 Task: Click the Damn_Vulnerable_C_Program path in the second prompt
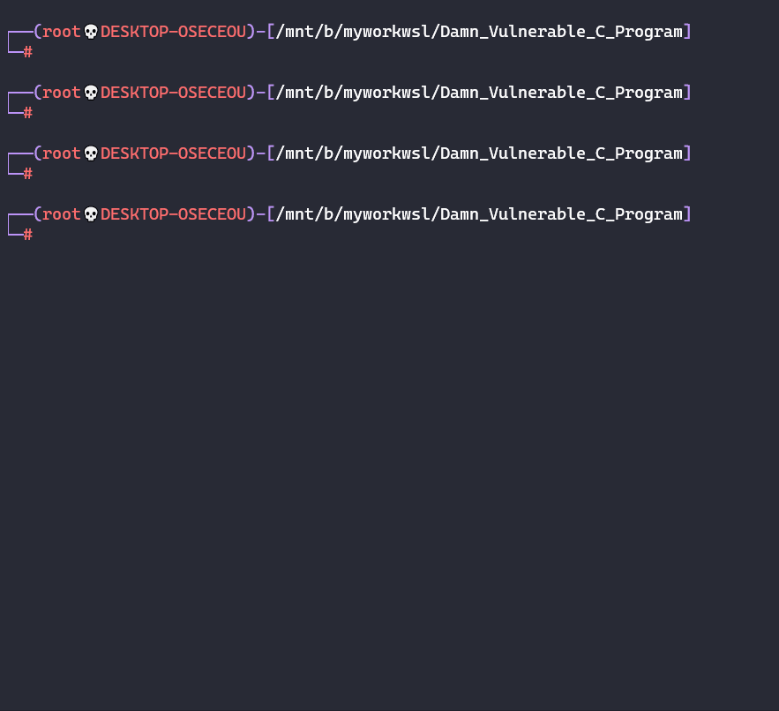561,93
